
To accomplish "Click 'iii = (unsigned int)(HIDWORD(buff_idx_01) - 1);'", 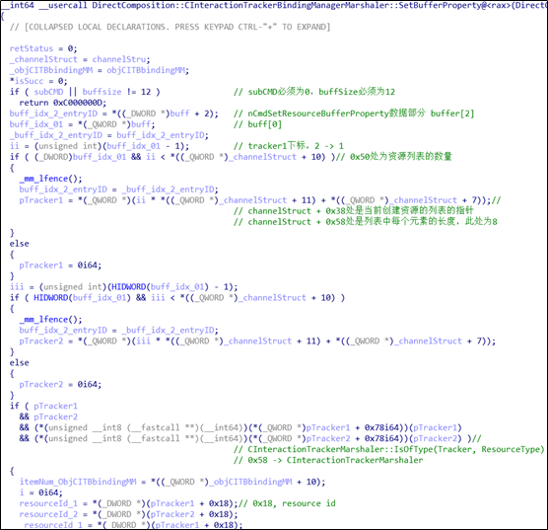I will point(124,287).
